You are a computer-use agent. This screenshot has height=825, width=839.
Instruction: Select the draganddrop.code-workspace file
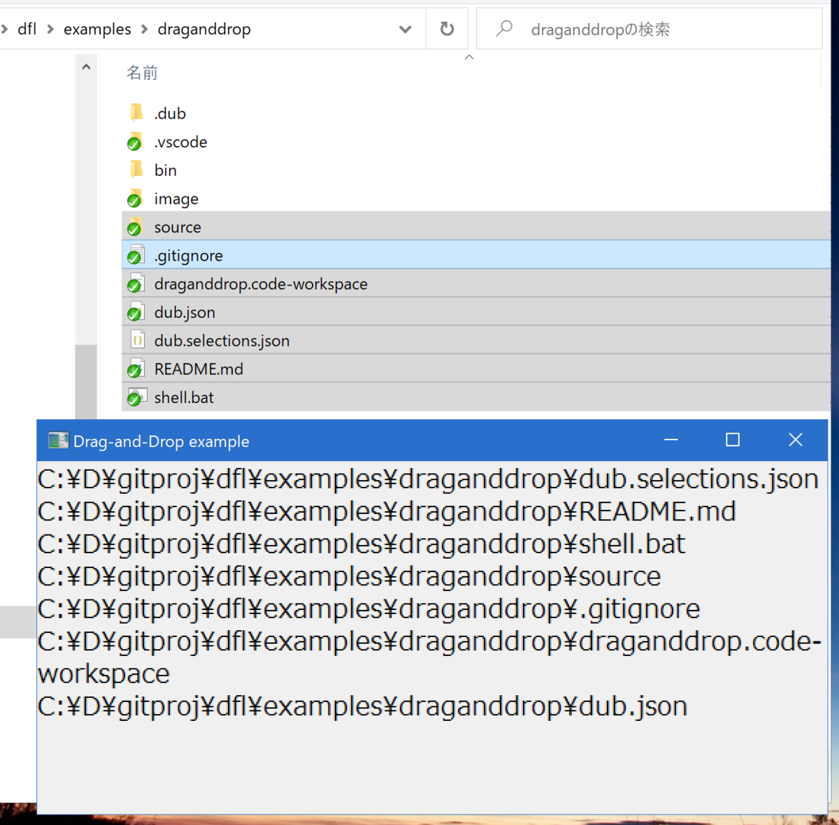260,284
